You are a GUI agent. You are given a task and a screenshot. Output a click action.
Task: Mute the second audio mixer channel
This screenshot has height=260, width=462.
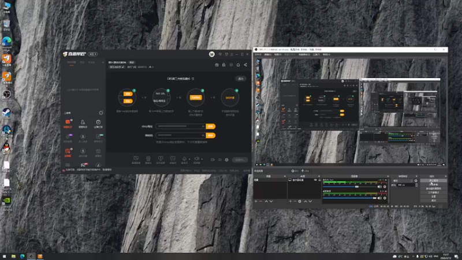pos(379,198)
